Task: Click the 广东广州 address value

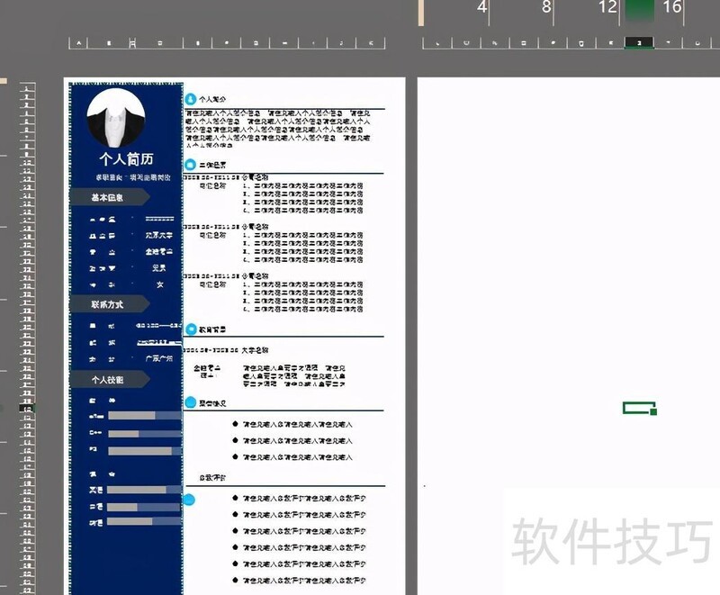Action: (159, 358)
